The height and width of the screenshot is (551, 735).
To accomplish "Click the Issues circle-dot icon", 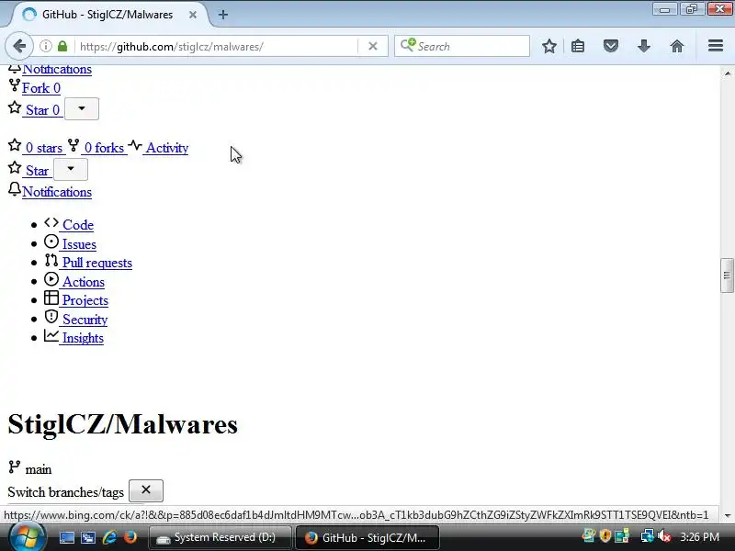I will point(51,242).
